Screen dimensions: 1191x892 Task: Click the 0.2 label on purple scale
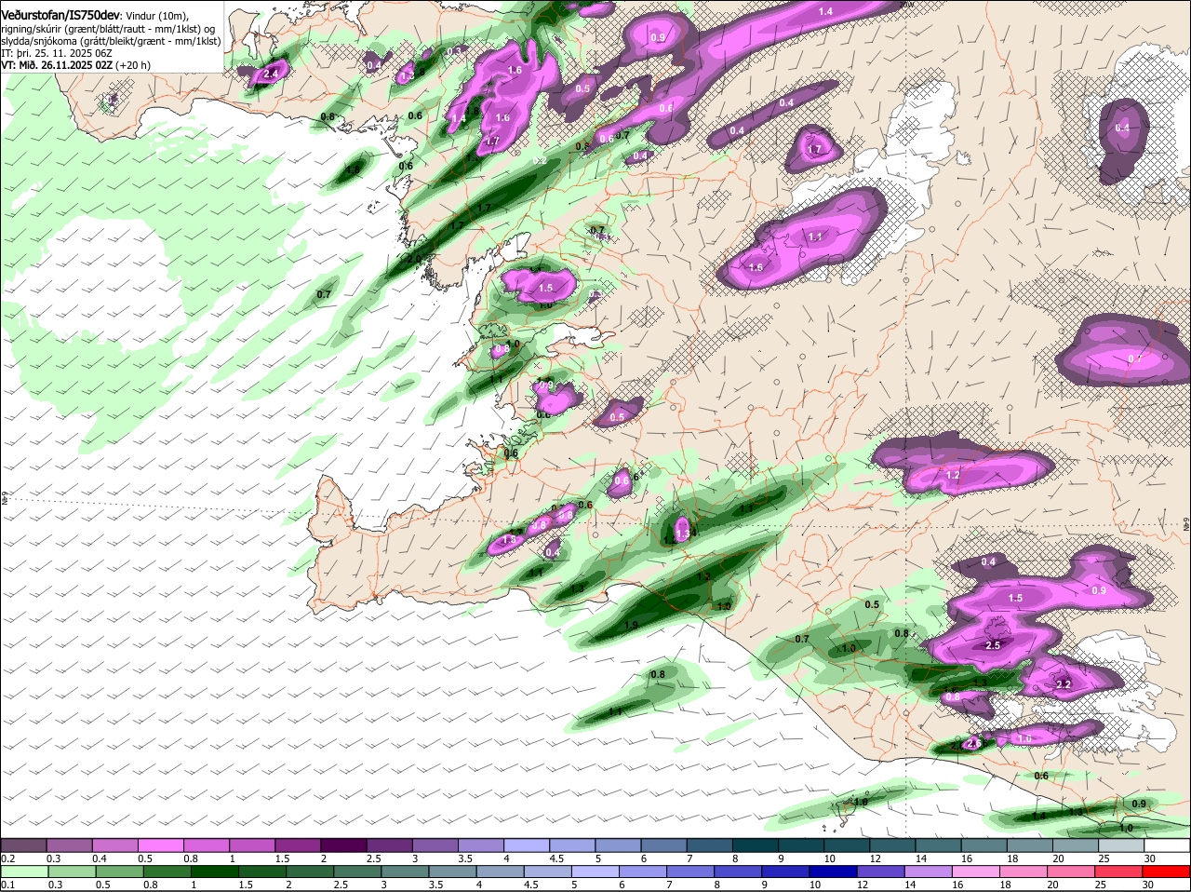(8, 858)
